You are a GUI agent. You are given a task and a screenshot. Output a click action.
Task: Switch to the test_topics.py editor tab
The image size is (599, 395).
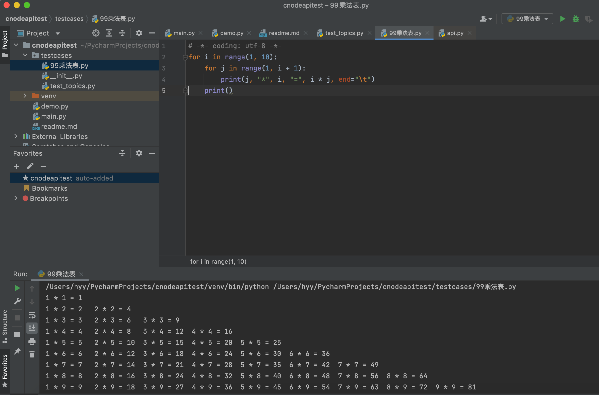(x=344, y=33)
